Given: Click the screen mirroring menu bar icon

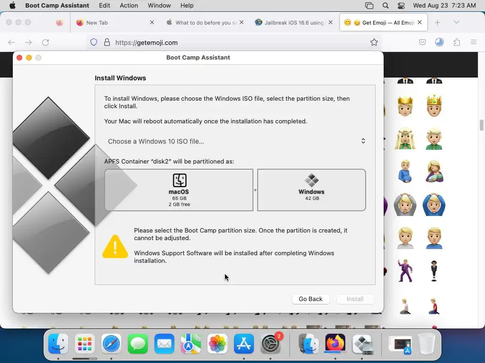Looking at the screenshot, I should pyautogui.click(x=369, y=6).
